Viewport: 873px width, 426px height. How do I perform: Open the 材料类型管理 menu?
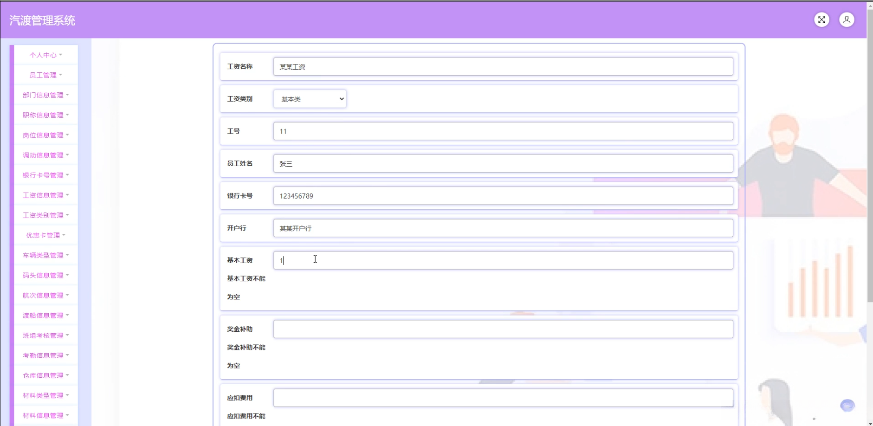46,395
